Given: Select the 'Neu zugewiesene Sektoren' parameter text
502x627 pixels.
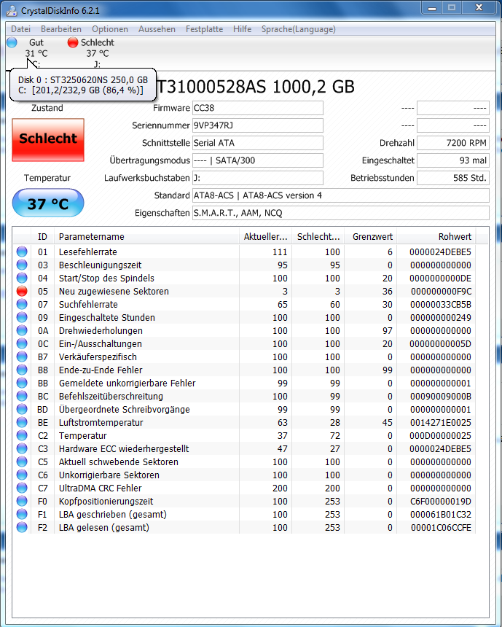Looking at the screenshot, I should [x=114, y=292].
